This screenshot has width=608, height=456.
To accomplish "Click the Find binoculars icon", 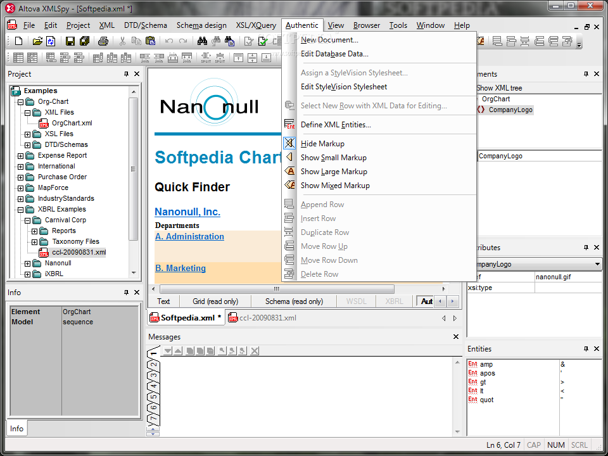I will click(202, 41).
